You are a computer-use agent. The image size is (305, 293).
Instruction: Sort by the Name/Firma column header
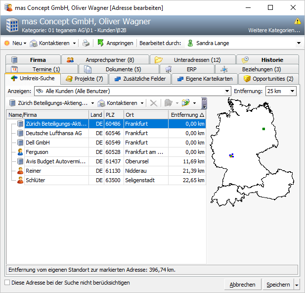point(48,115)
